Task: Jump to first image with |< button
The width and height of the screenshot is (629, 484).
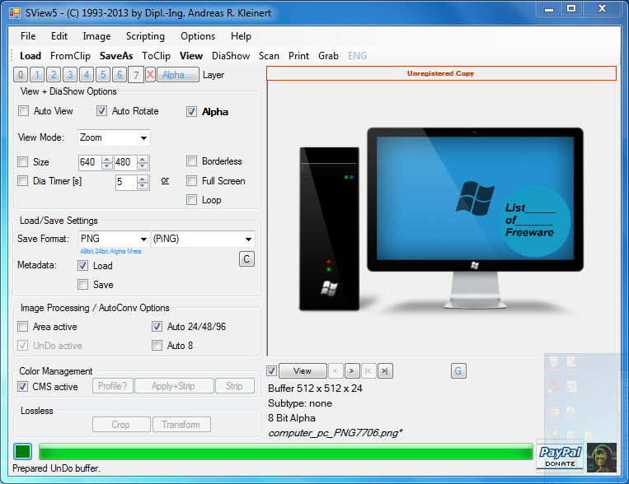Action: [x=368, y=371]
